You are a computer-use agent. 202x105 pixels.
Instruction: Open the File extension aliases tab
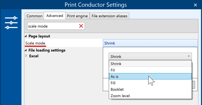[x=109, y=16]
